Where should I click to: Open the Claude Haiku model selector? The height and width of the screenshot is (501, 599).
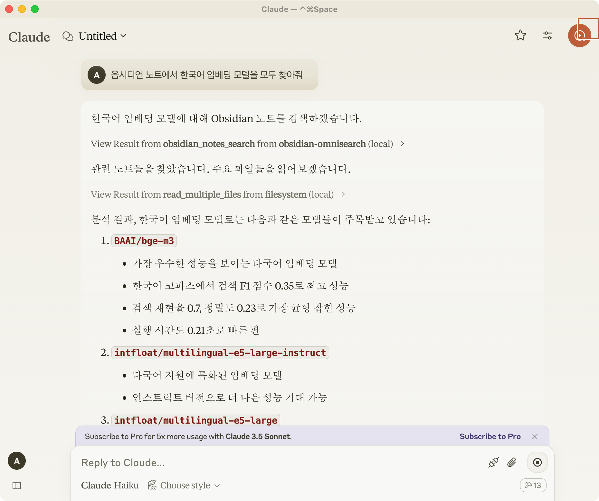[110, 485]
